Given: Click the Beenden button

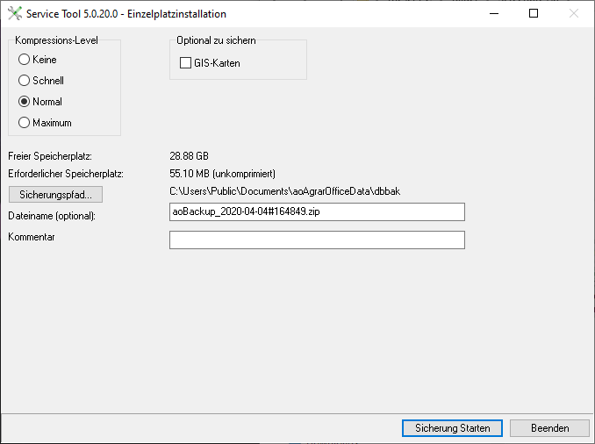Looking at the screenshot, I should click(549, 428).
